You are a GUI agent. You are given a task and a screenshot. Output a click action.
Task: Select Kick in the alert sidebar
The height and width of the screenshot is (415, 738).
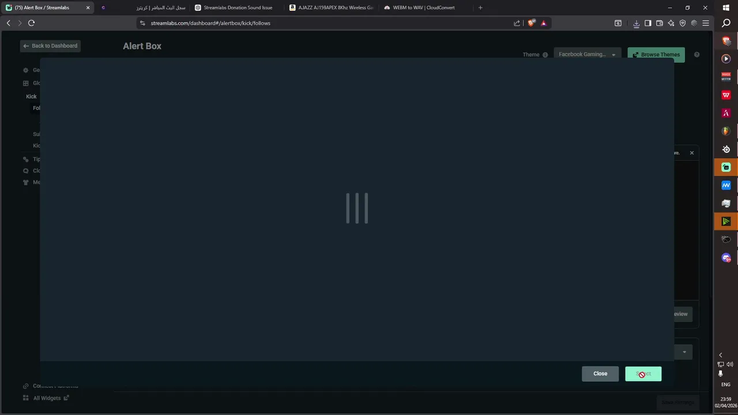[31, 96]
